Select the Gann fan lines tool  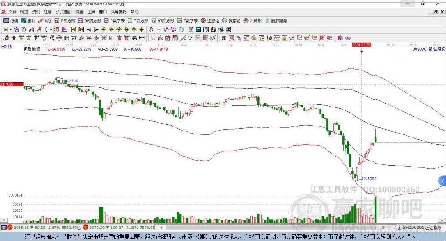(161, 38)
